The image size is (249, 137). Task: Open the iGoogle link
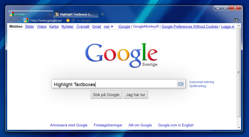[x=124, y=27]
